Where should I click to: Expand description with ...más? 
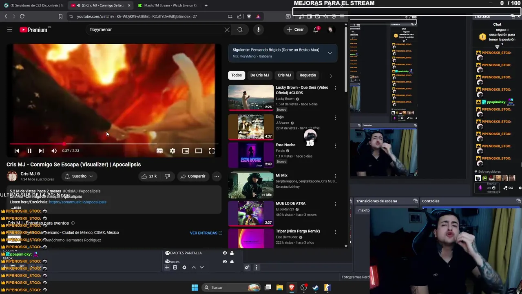click(x=15, y=207)
